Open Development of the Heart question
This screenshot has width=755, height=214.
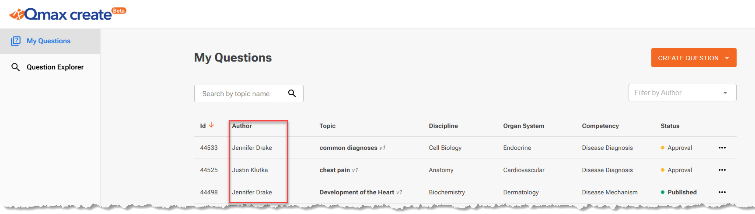[357, 192]
